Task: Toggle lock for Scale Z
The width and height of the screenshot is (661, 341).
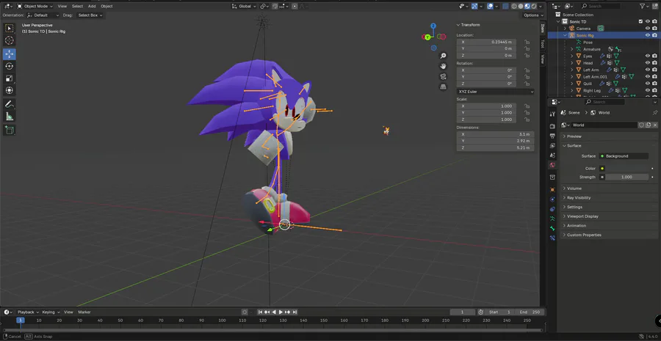Action: (527, 120)
